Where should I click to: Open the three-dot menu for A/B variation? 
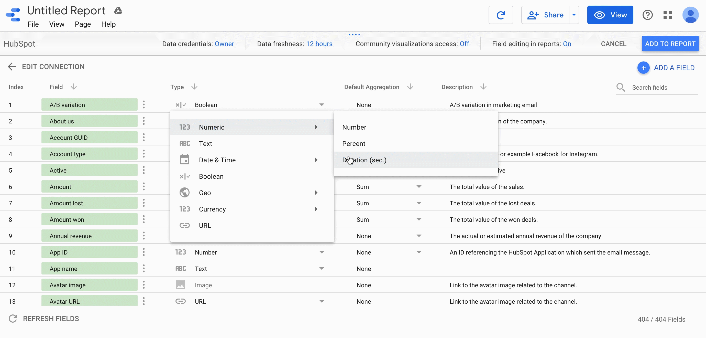pos(144,104)
